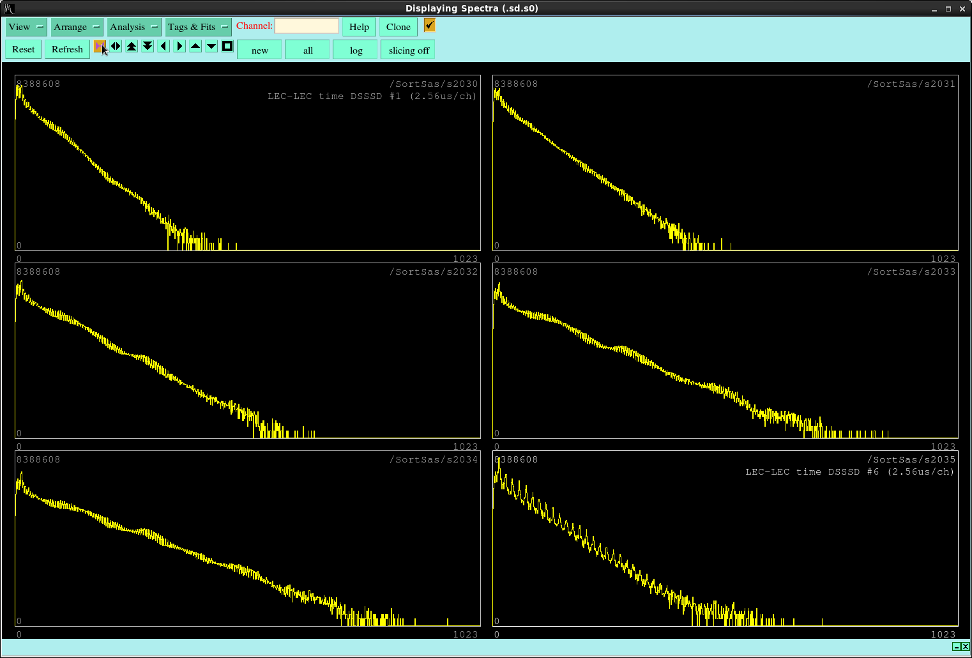Select the /SortSas/s2033 spectrum plot
The image size is (972, 658).
(725, 350)
